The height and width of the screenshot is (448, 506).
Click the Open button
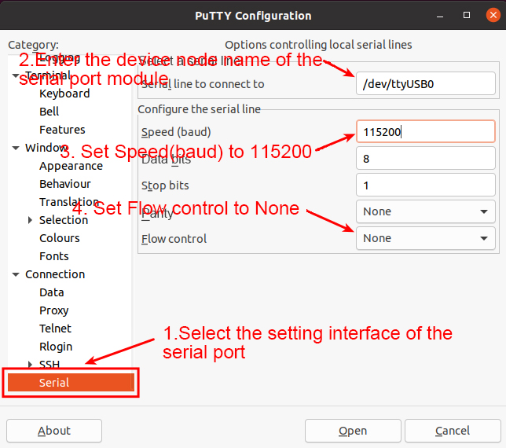(x=353, y=431)
